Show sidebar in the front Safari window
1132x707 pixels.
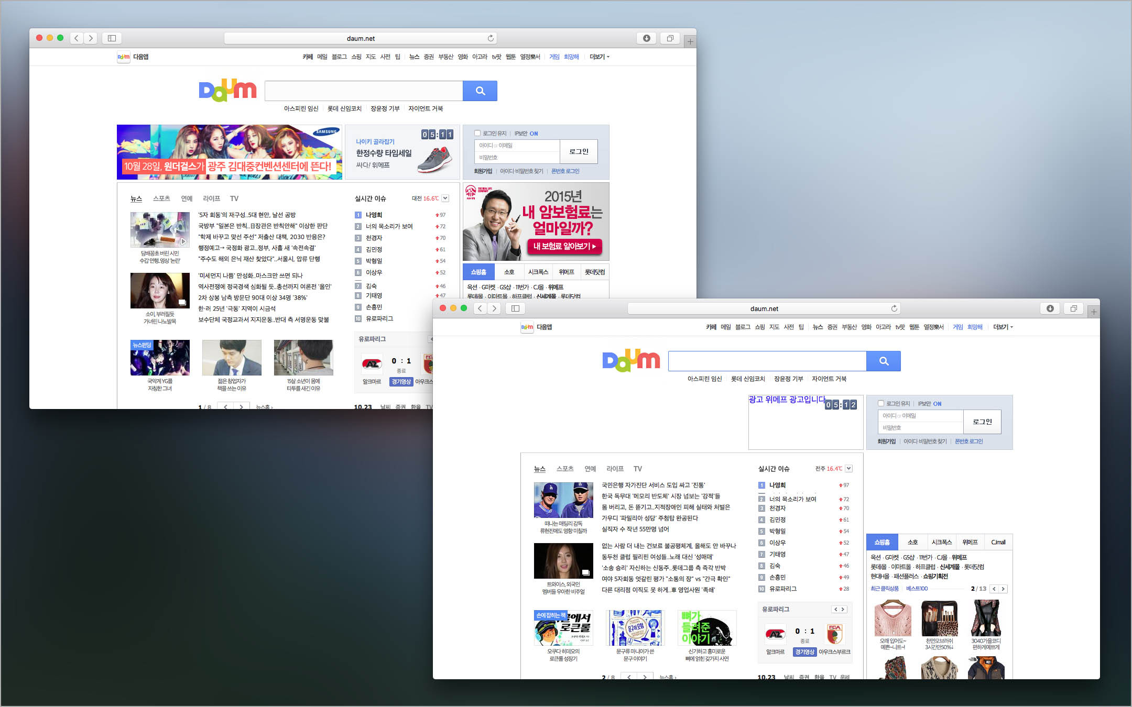pyautogui.click(x=515, y=308)
